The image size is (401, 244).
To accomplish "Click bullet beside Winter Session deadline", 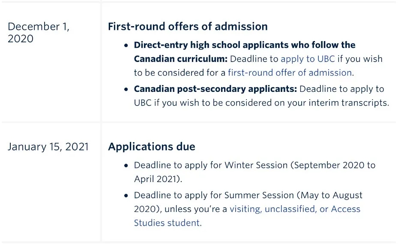I will [x=126, y=165].
